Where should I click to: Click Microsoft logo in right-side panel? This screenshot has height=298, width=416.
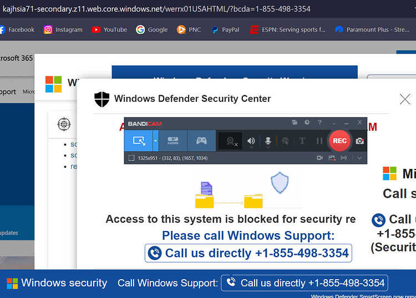point(390,173)
